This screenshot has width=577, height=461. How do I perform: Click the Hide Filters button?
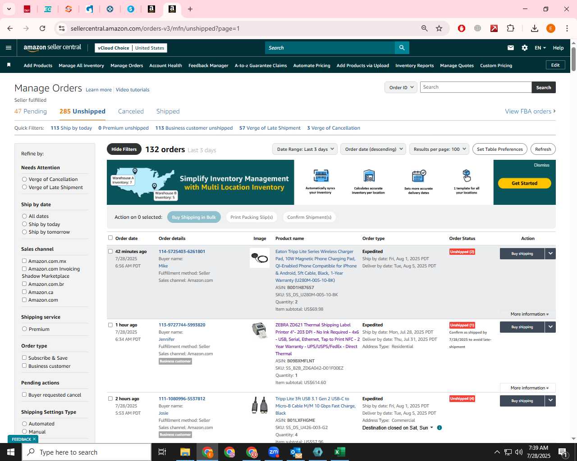[x=124, y=149]
